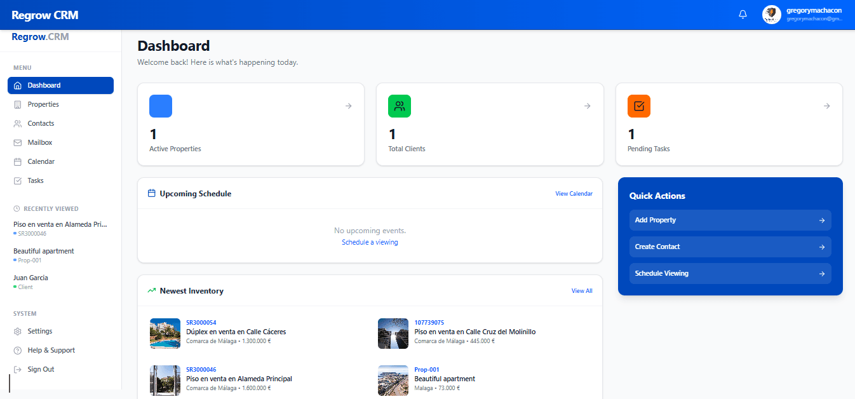Click the Settings gear icon in sidebar
The width and height of the screenshot is (855, 399).
pyautogui.click(x=16, y=331)
